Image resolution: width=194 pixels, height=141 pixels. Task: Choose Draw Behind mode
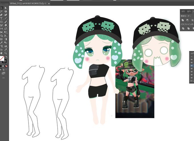[3, 70]
